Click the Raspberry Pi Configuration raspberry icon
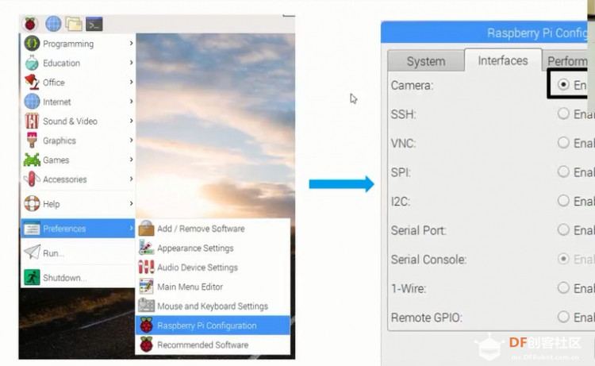This screenshot has height=366, width=595. (x=147, y=325)
